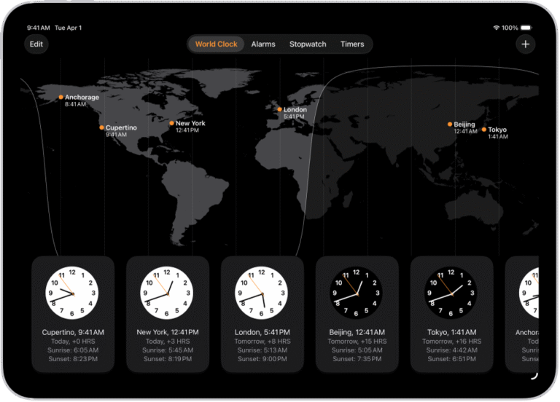
Task: Tap the Beijing dark clock face
Action: point(357,293)
